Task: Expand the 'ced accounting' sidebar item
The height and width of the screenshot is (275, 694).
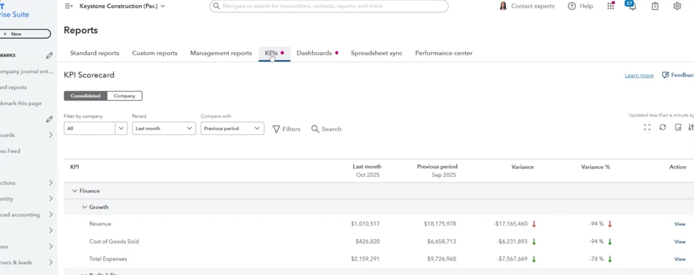Action: (x=51, y=215)
